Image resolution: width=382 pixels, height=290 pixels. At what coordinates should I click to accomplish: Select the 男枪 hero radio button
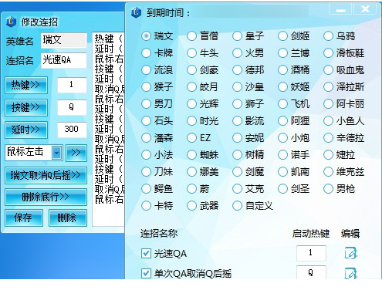[x=328, y=189]
